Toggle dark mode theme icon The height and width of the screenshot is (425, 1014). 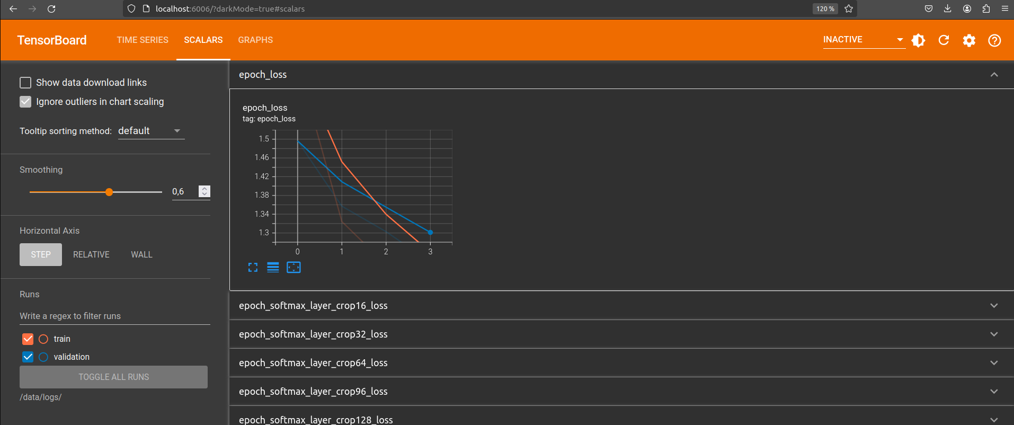[x=918, y=40]
